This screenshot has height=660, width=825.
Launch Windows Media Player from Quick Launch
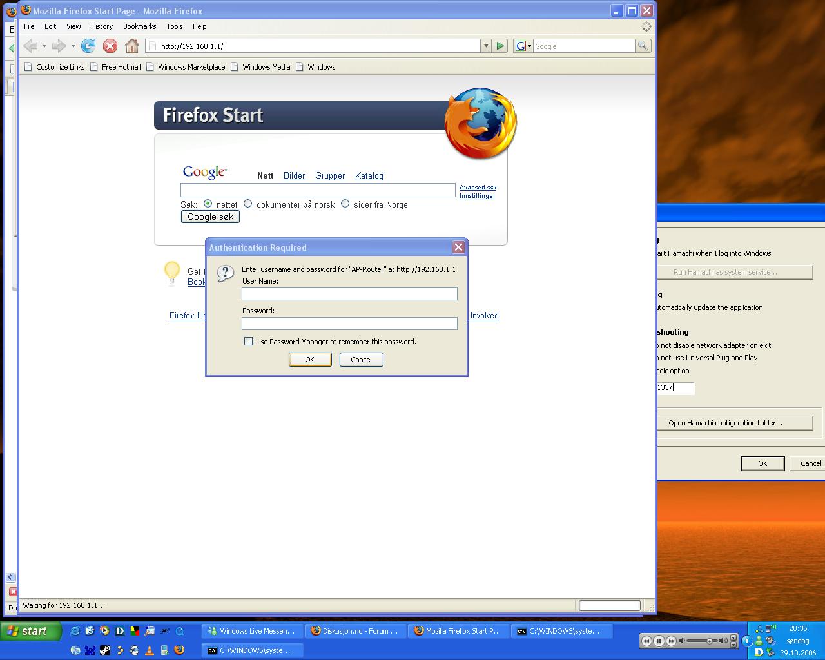click(104, 631)
